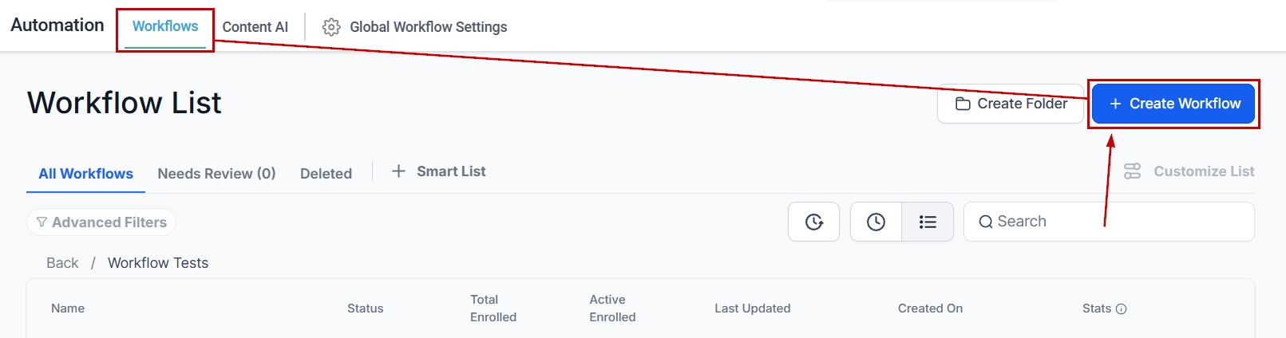Click the Global Workflow Settings gear icon

331,27
